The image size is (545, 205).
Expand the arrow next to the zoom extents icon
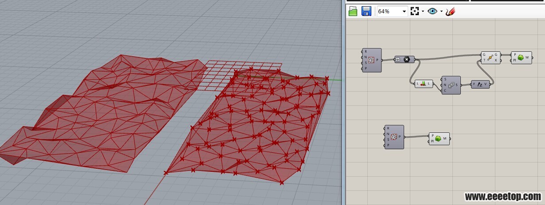click(423, 12)
